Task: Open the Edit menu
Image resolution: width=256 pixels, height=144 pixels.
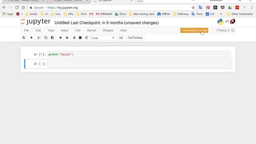Action: [38, 30]
